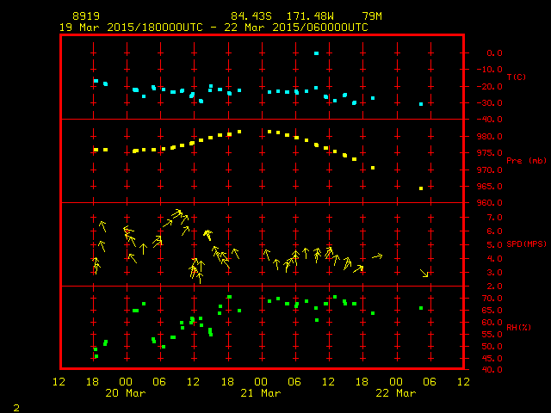
Task: Click the rightmost green humidity data point
Action: coord(421,308)
